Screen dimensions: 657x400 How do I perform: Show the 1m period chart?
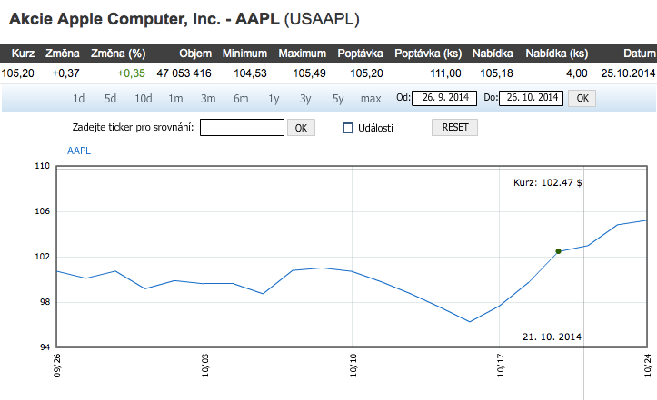coord(175,98)
